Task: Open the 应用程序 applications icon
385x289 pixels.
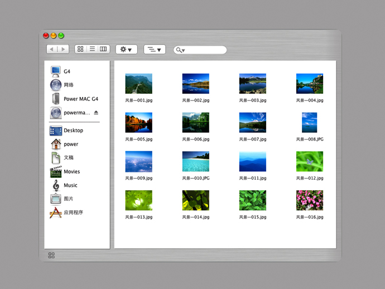Action: click(55, 213)
